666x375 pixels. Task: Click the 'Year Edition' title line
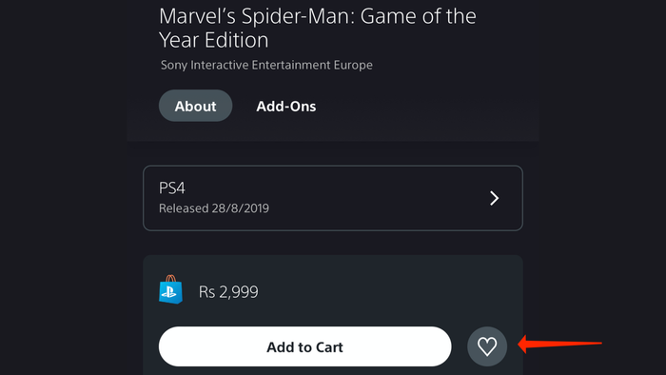click(x=214, y=40)
